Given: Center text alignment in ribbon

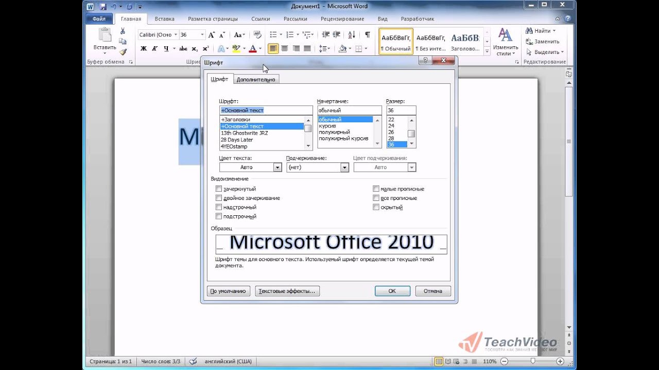Looking at the screenshot, I should click(285, 49).
